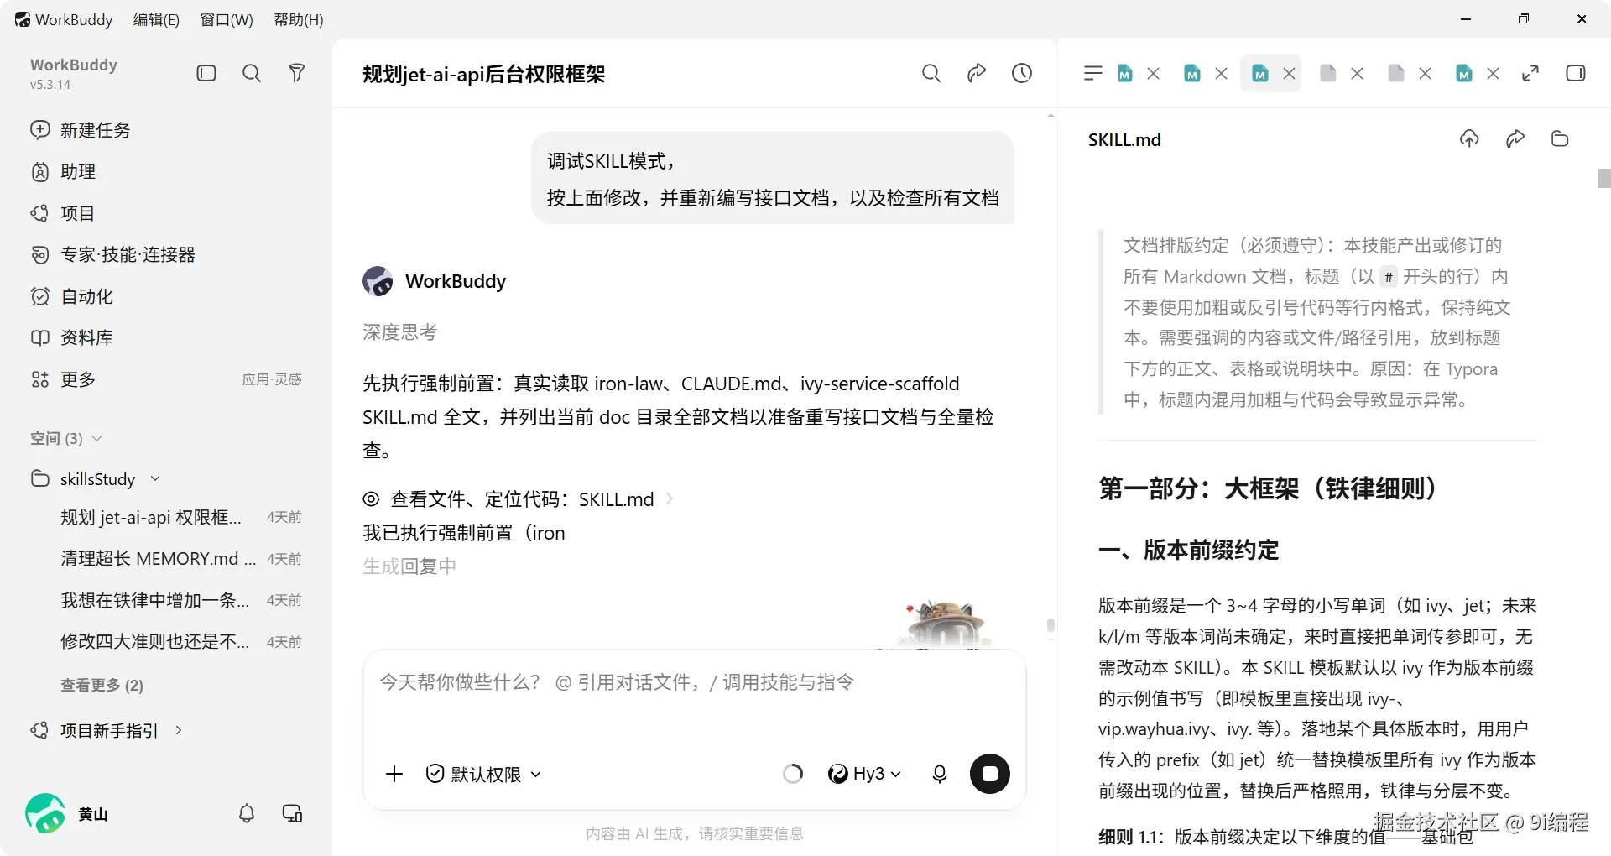Collapse the skillsStudy space folder
The height and width of the screenshot is (856, 1611).
click(96, 479)
